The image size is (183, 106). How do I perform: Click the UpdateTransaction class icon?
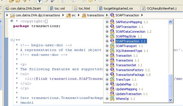(112, 94)
